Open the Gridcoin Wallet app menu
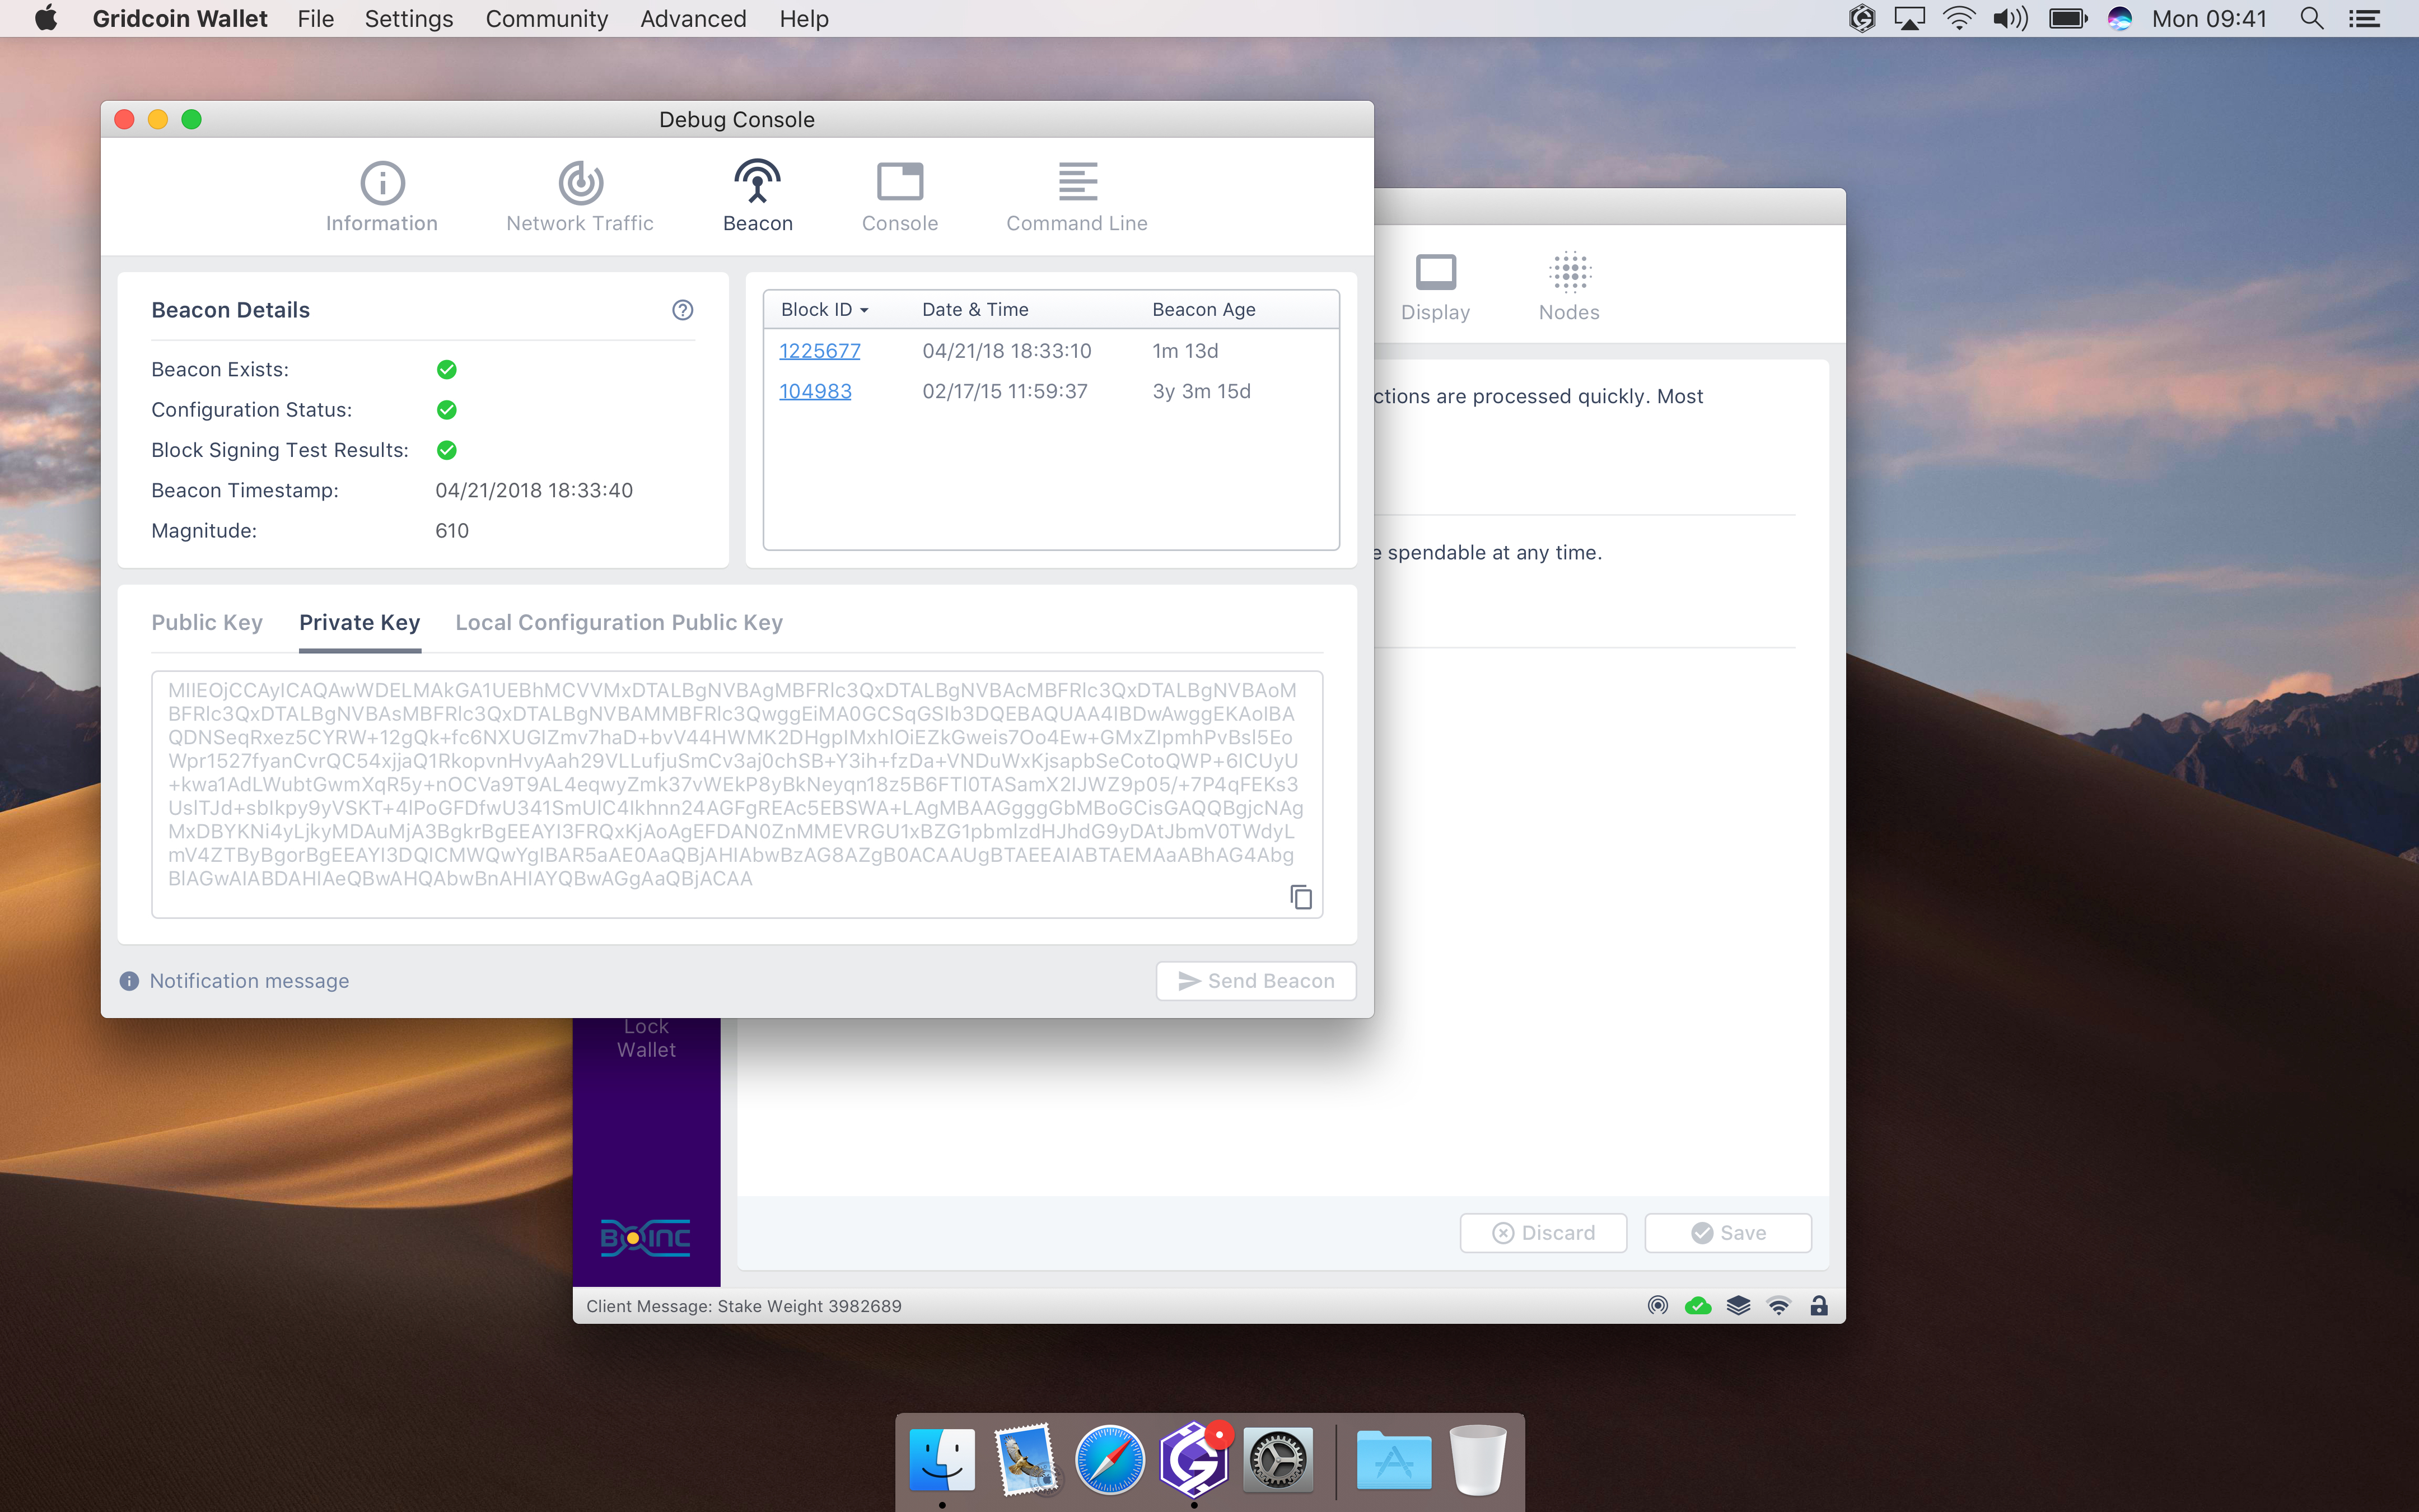Viewport: 2419px width, 1512px height. [x=180, y=19]
